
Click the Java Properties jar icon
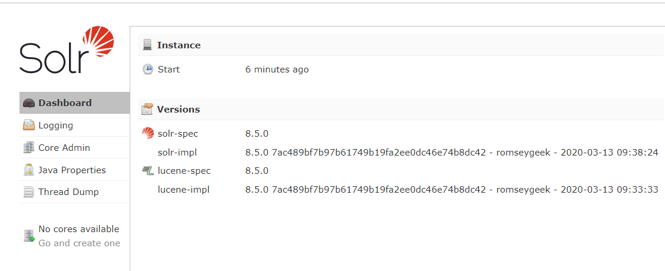[x=28, y=170]
